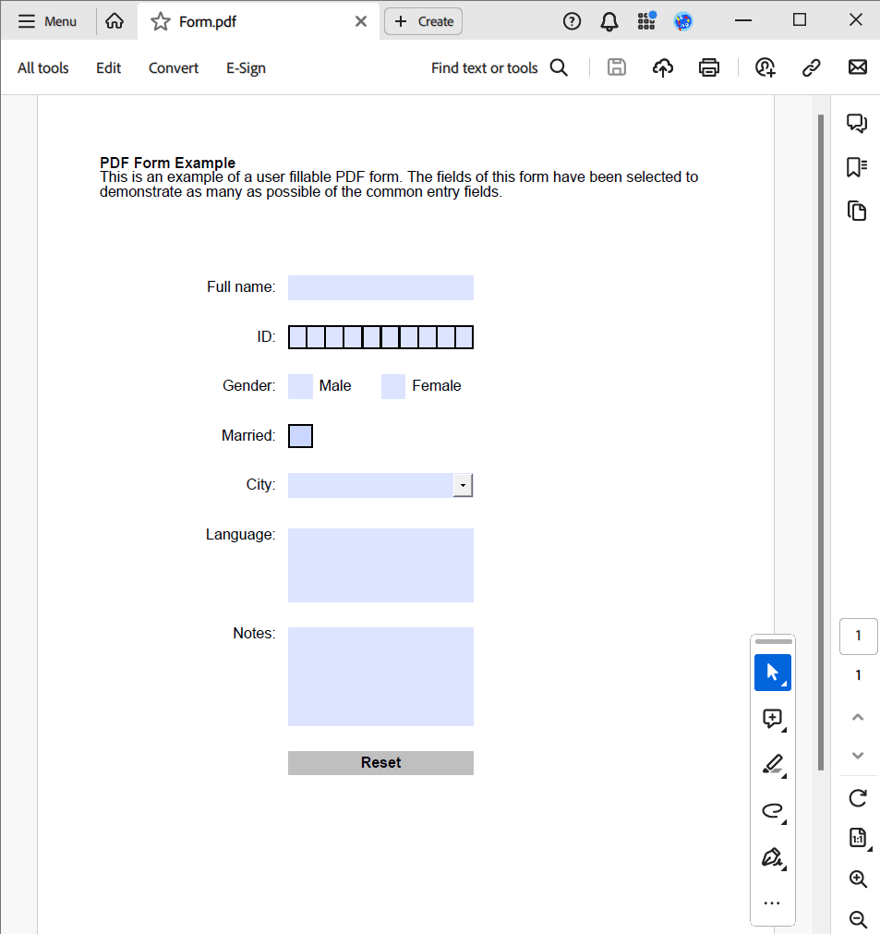Click the Create new tab button
880x934 pixels.
(423, 21)
